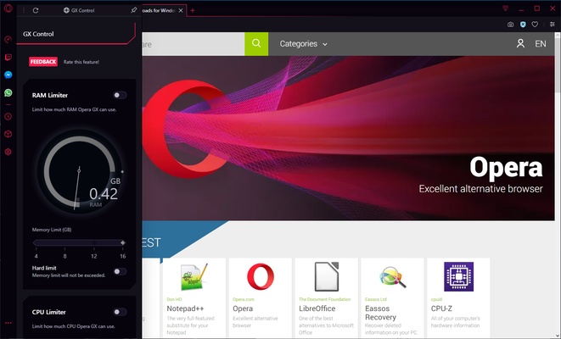Viewport: 561px width, 339px height.
Task: Open the Opera GX main menu logo
Action: click(8, 8)
